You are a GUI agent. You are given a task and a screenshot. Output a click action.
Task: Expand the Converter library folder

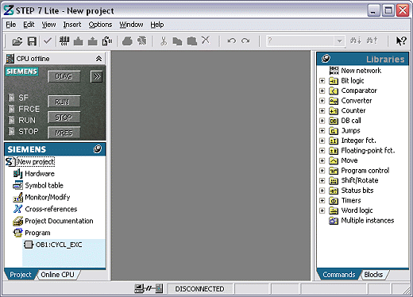322,101
